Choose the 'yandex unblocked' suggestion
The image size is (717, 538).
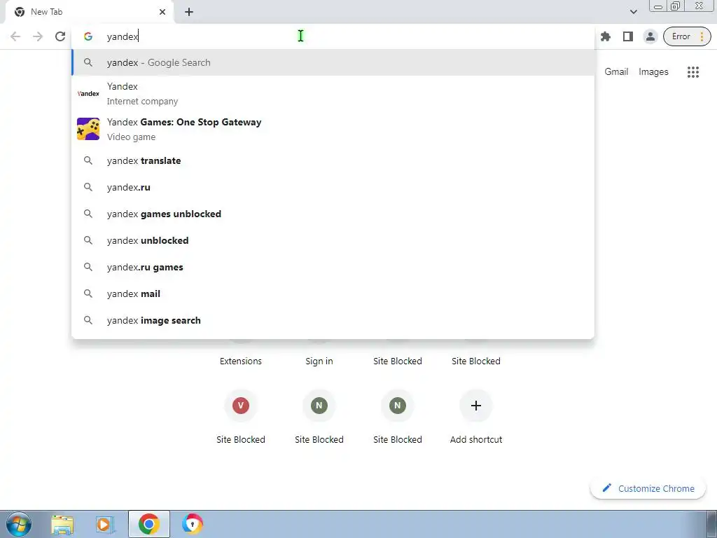click(333, 240)
